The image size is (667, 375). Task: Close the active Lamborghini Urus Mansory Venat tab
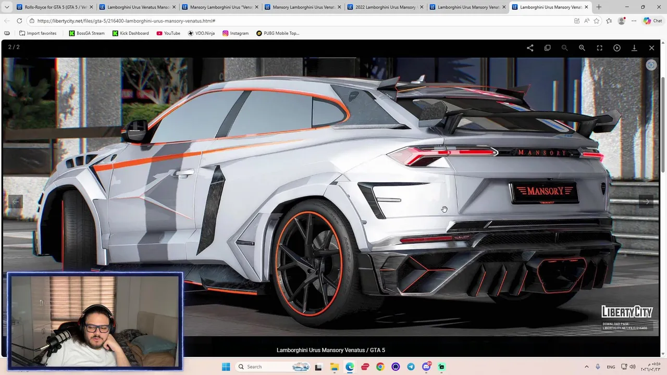[x=586, y=7]
